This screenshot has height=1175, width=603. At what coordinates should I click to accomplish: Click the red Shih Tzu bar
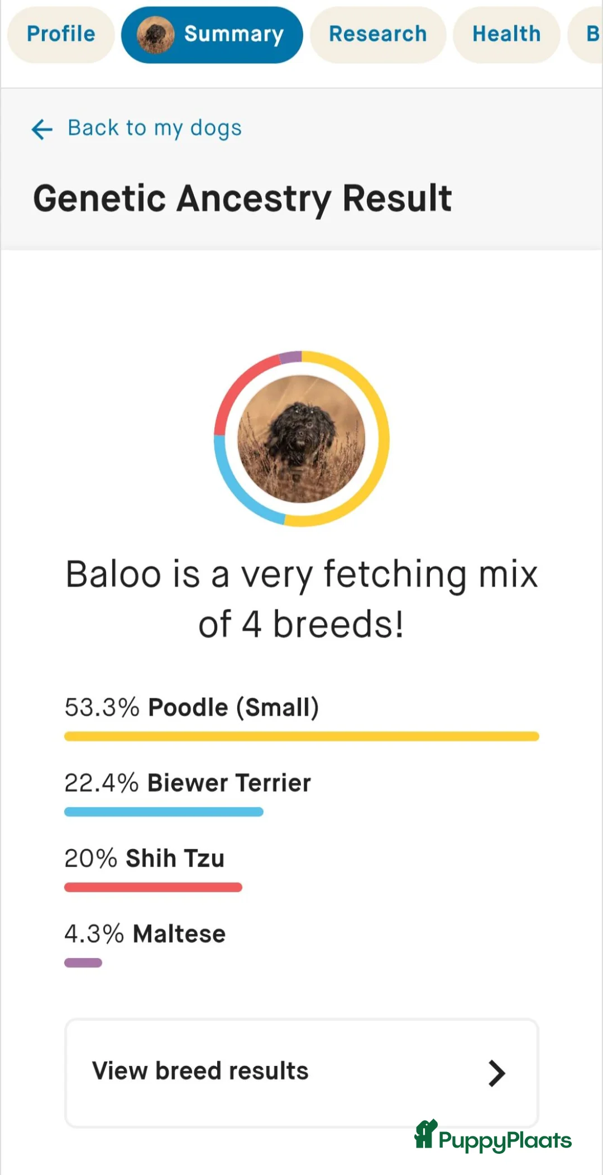point(153,887)
